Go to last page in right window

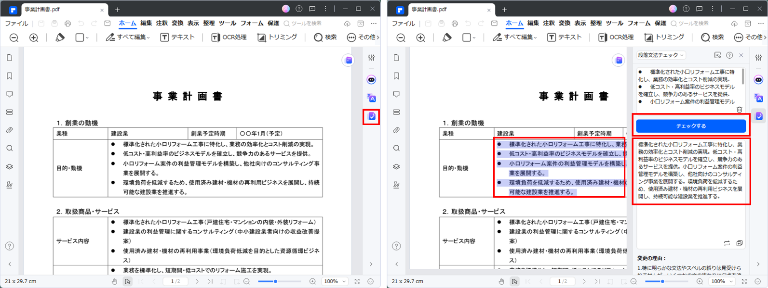click(597, 281)
